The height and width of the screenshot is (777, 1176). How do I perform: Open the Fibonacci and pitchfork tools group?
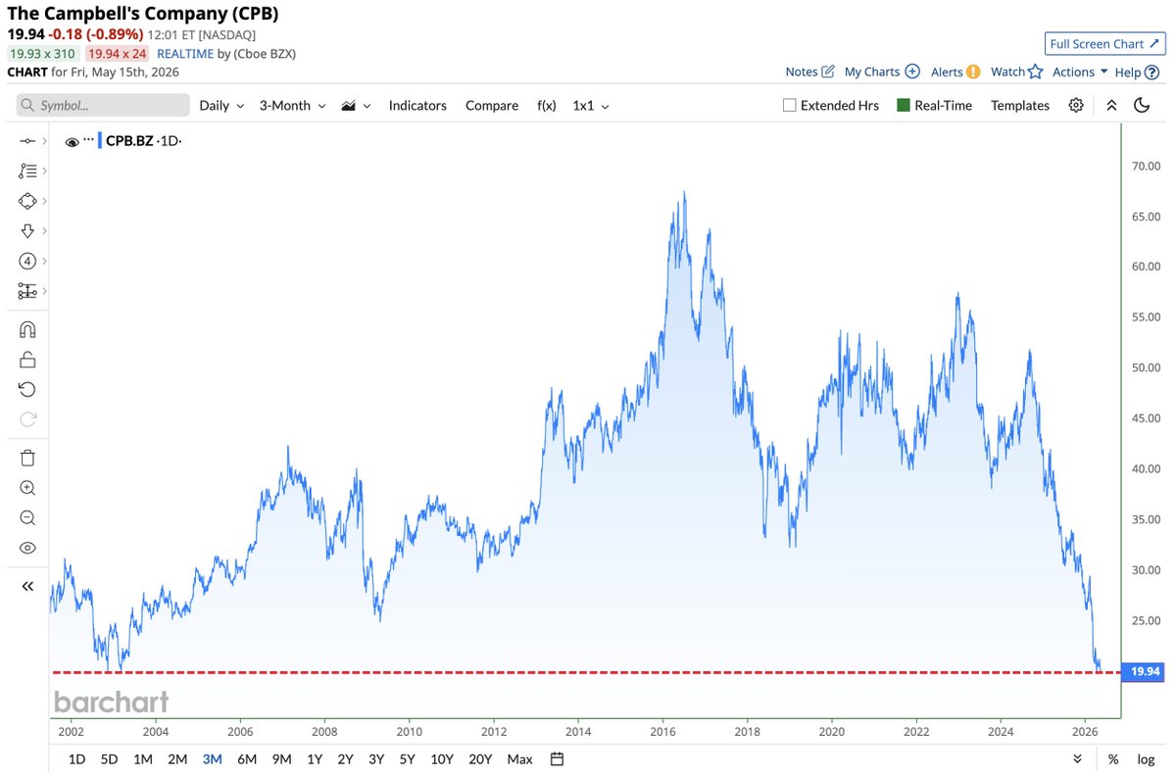(x=27, y=170)
